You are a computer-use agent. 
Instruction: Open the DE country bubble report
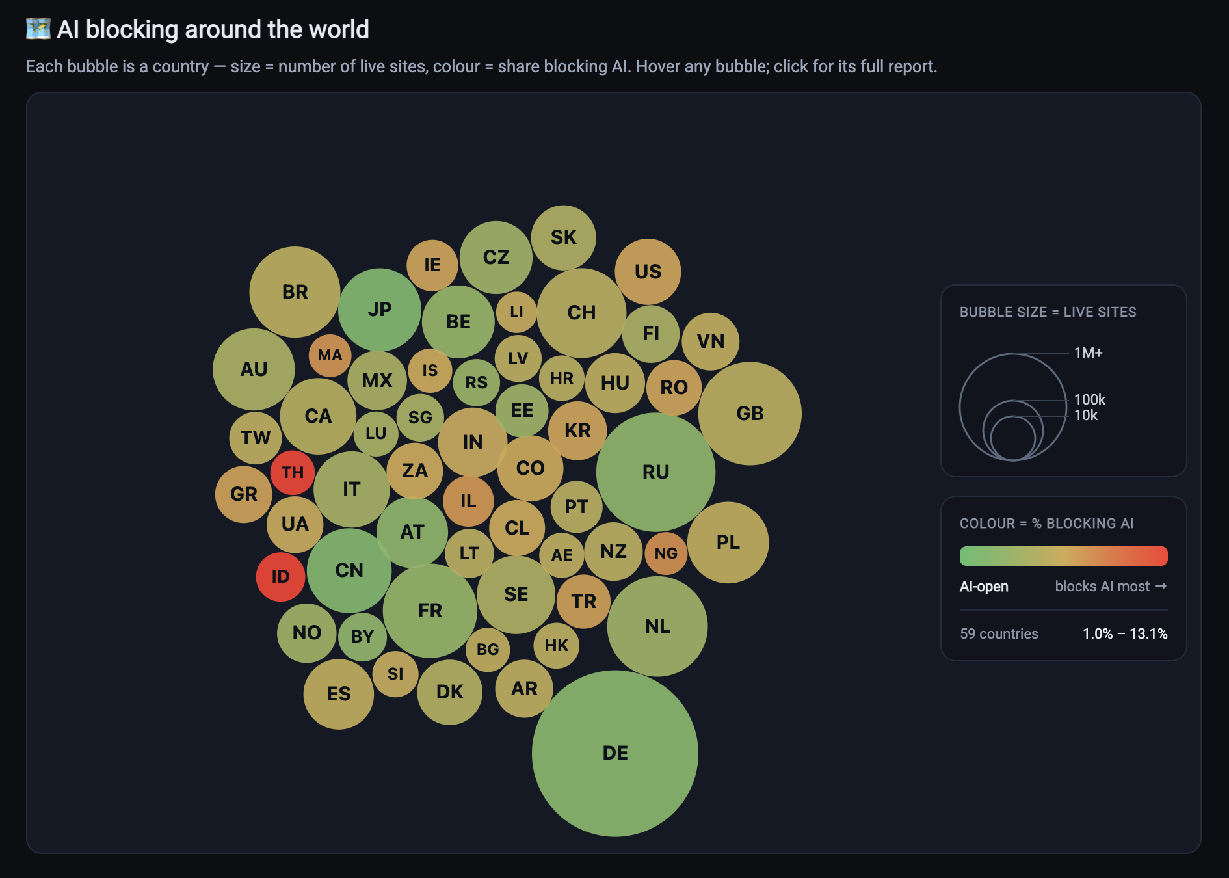pos(615,753)
